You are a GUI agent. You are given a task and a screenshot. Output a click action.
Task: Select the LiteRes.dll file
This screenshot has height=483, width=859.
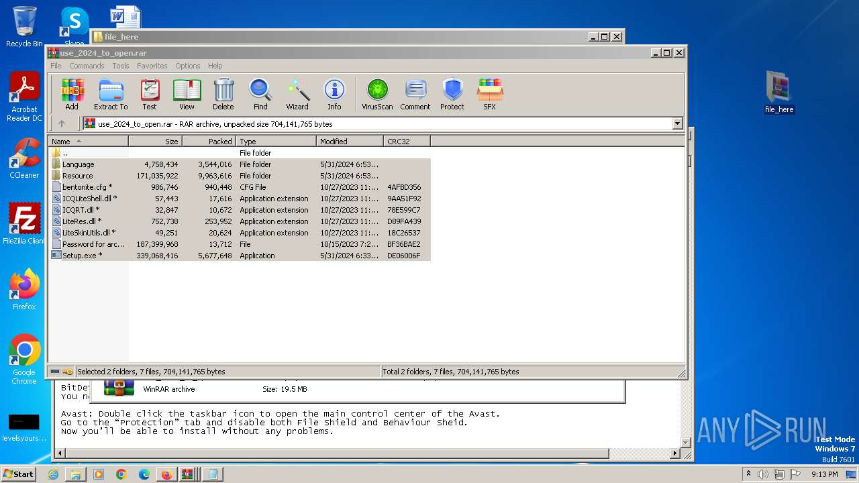(x=240, y=221)
